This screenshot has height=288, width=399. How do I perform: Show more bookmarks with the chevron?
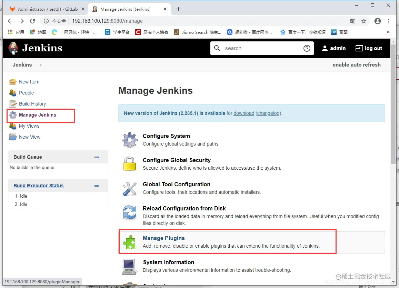[388, 32]
